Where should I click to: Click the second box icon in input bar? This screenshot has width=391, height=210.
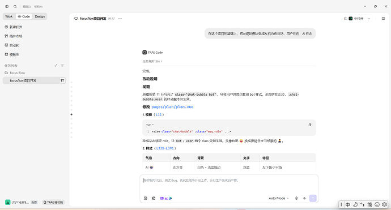click(x=154, y=198)
